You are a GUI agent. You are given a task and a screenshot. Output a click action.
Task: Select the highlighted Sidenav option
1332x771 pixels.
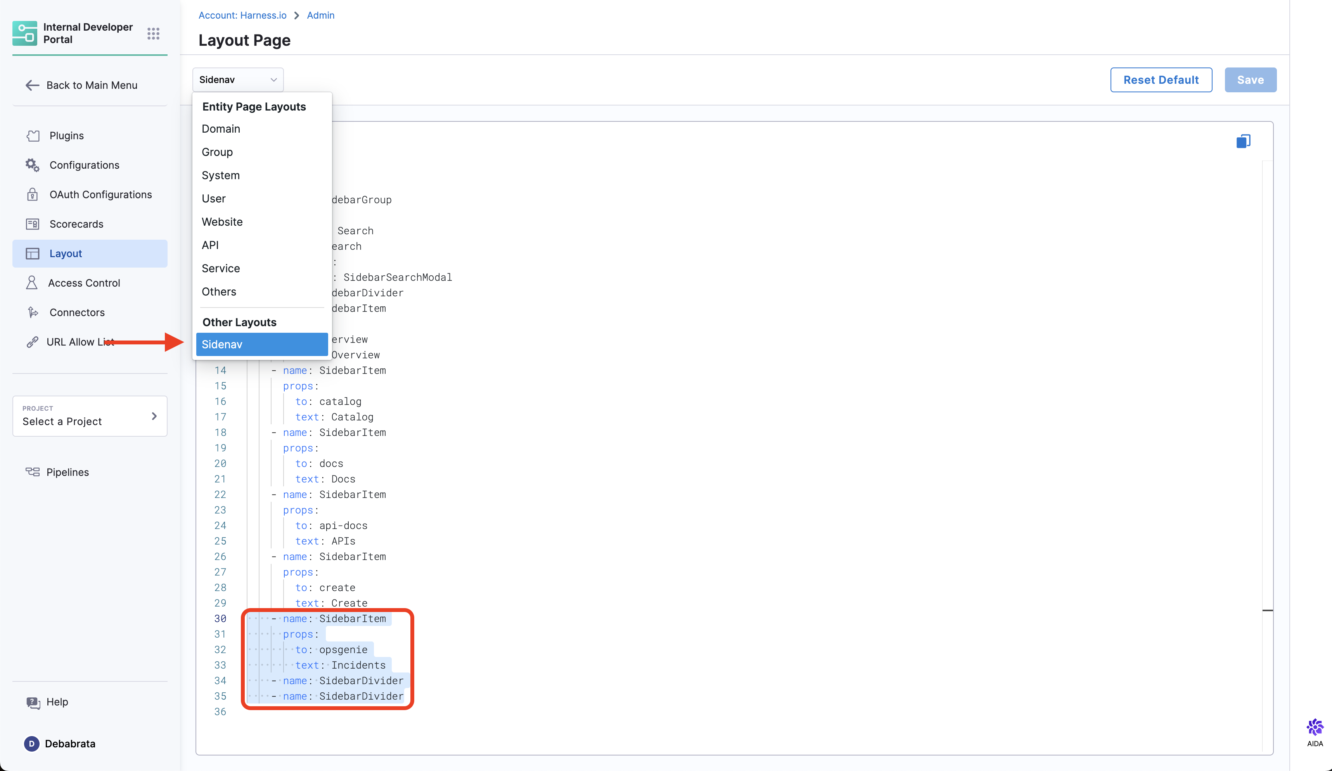pos(262,344)
